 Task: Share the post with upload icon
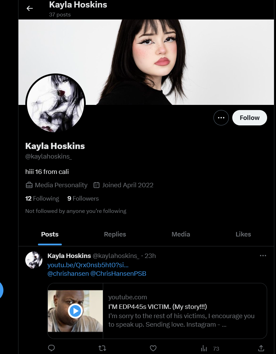pyautogui.click(x=261, y=348)
